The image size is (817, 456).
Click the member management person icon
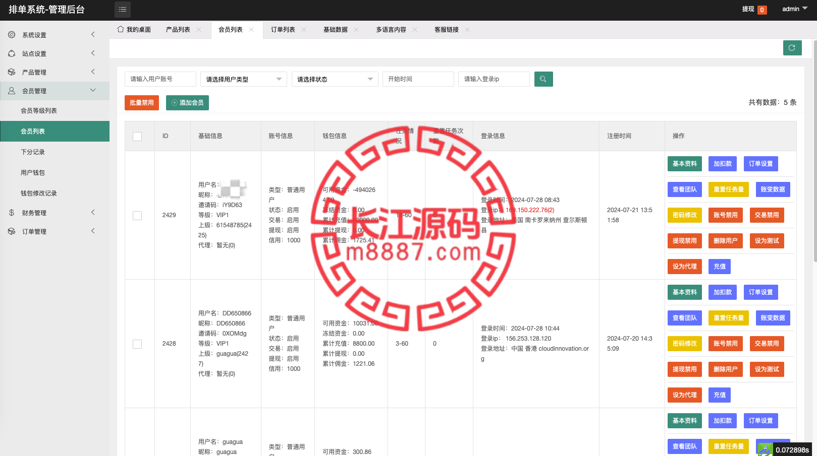[12, 91]
